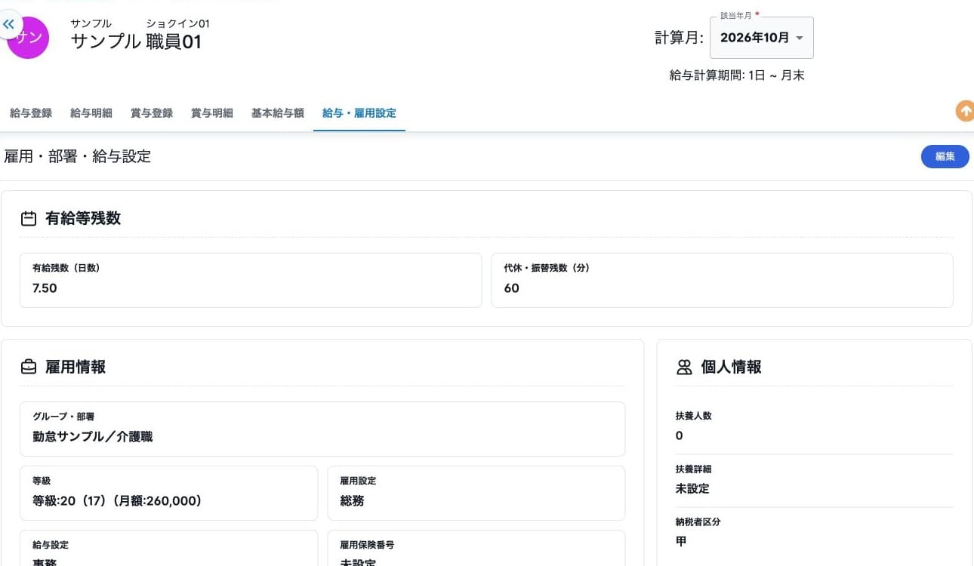The width and height of the screenshot is (974, 566).
Task: Switch to the 給与登録 tab
Action: pyautogui.click(x=31, y=113)
